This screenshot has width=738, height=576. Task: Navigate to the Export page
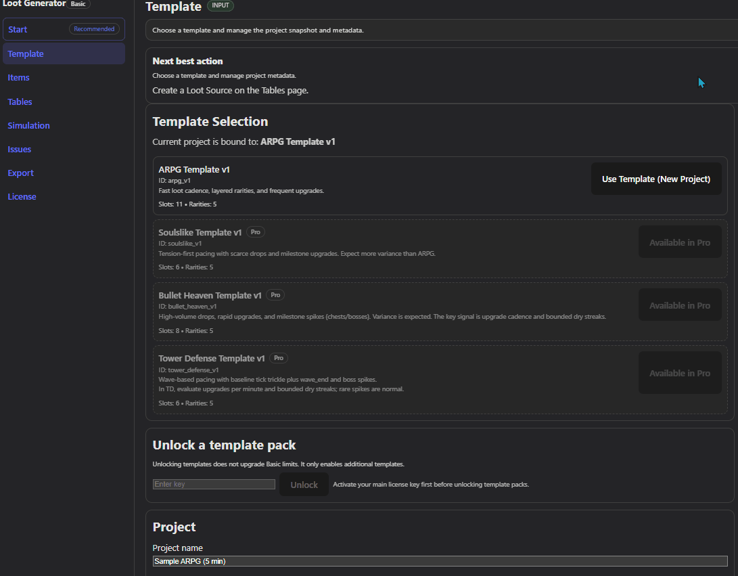tap(21, 173)
